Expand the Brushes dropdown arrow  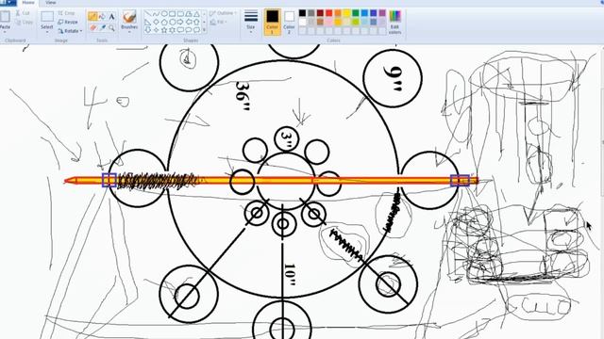pos(129,32)
